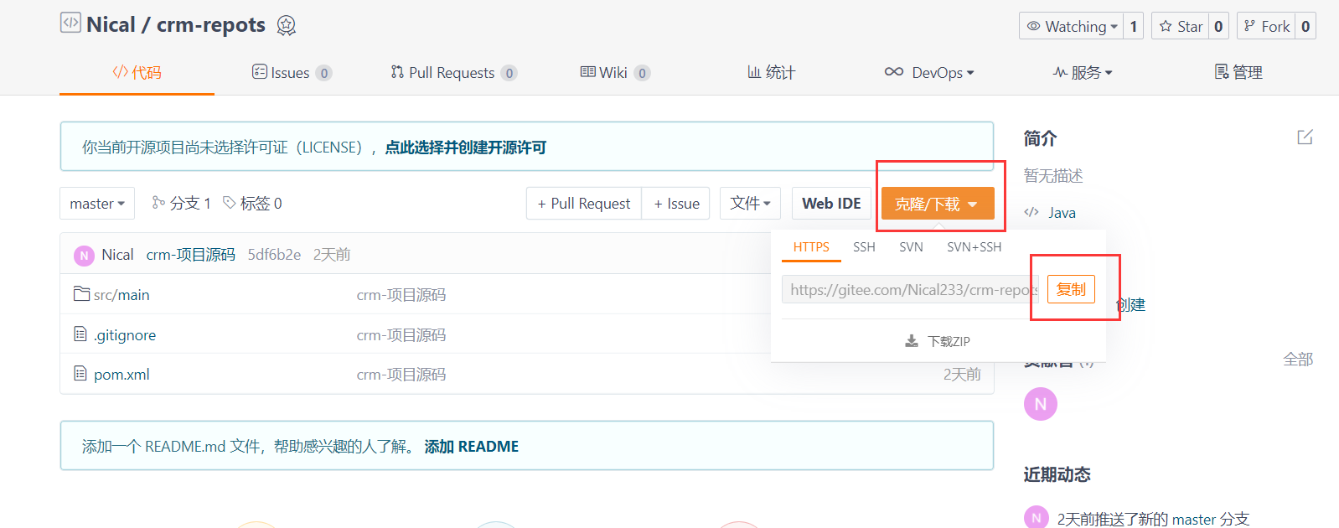Viewport: 1339px width, 528px height.
Task: Click the Java language link
Action: (x=1062, y=213)
